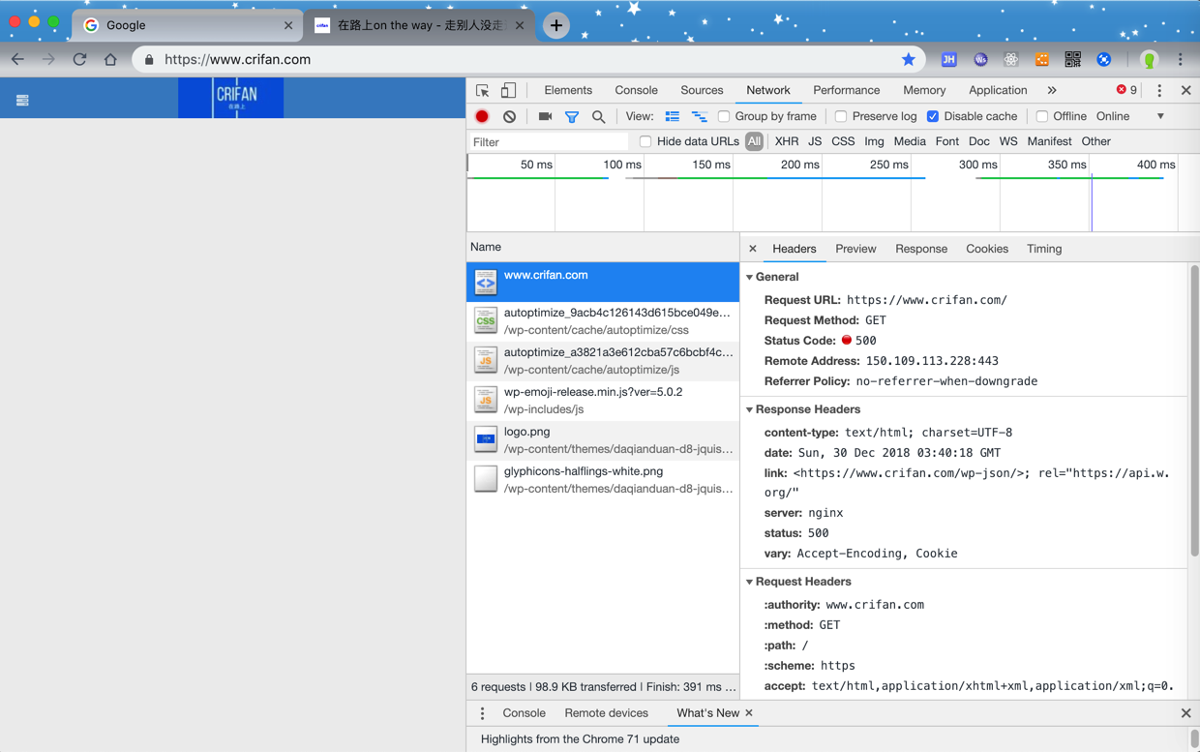The width and height of the screenshot is (1200, 752).
Task: Uncheck Disable cache checkbox
Action: click(933, 116)
